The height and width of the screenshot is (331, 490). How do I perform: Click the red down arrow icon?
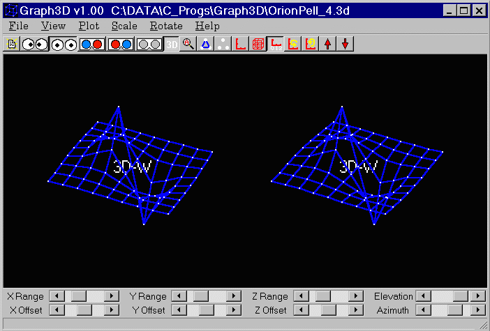pyautogui.click(x=346, y=44)
